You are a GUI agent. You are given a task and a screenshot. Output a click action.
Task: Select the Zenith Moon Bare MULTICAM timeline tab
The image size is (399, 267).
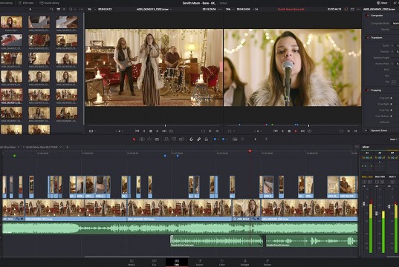point(42,147)
